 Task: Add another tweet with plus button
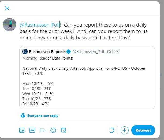coord(124,130)
